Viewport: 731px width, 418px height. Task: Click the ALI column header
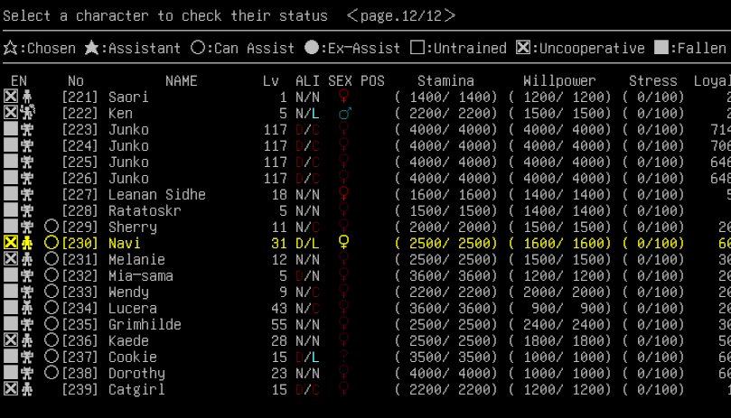click(307, 80)
